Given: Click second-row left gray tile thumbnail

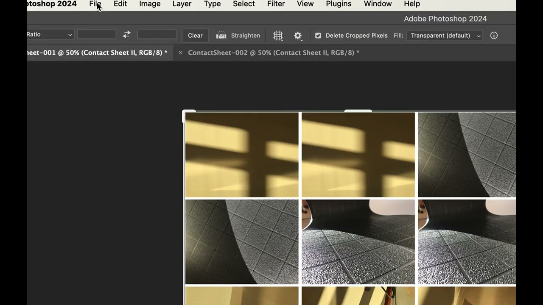Looking at the screenshot, I should coord(242,242).
